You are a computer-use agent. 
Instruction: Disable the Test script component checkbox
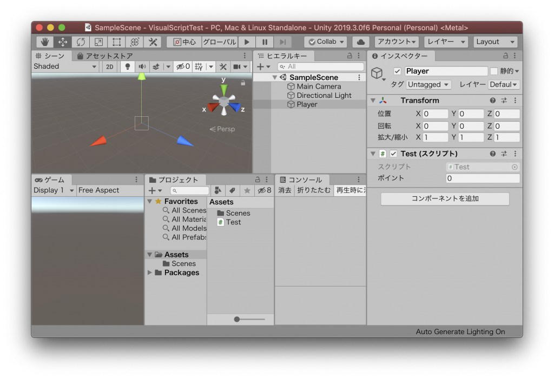pyautogui.click(x=393, y=154)
